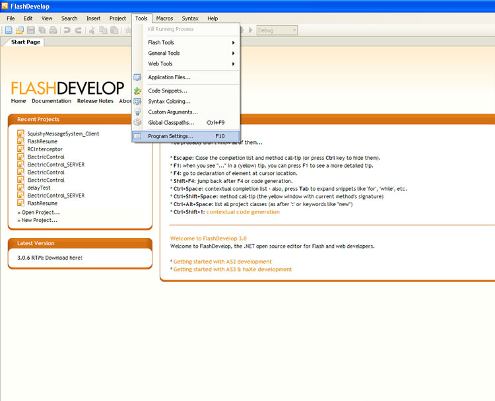Screen dimensions: 495x401
Task: Open the View menu
Action: (x=47, y=18)
